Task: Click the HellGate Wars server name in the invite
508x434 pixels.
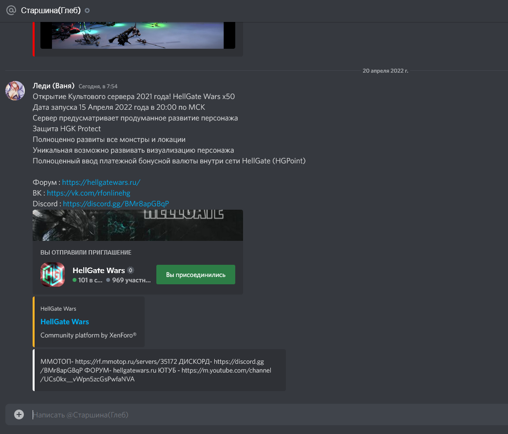Action: (x=98, y=270)
